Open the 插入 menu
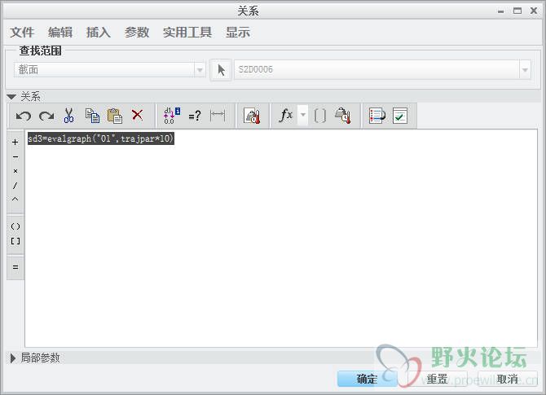The image size is (546, 395). (99, 33)
